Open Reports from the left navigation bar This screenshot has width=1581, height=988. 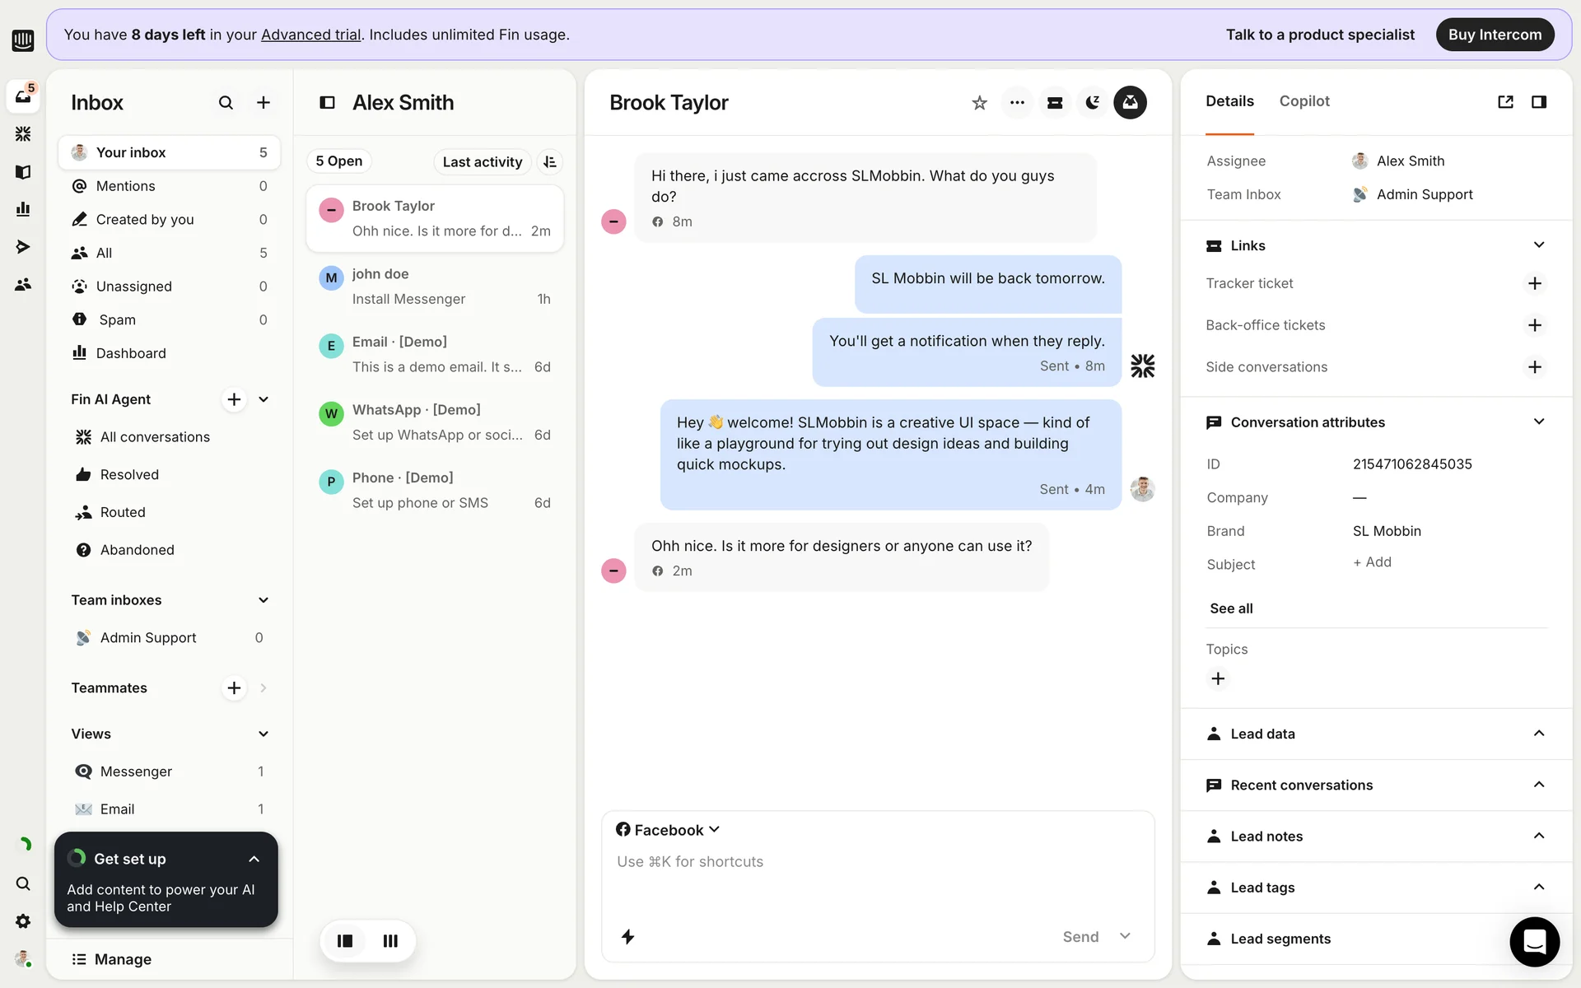[23, 209]
